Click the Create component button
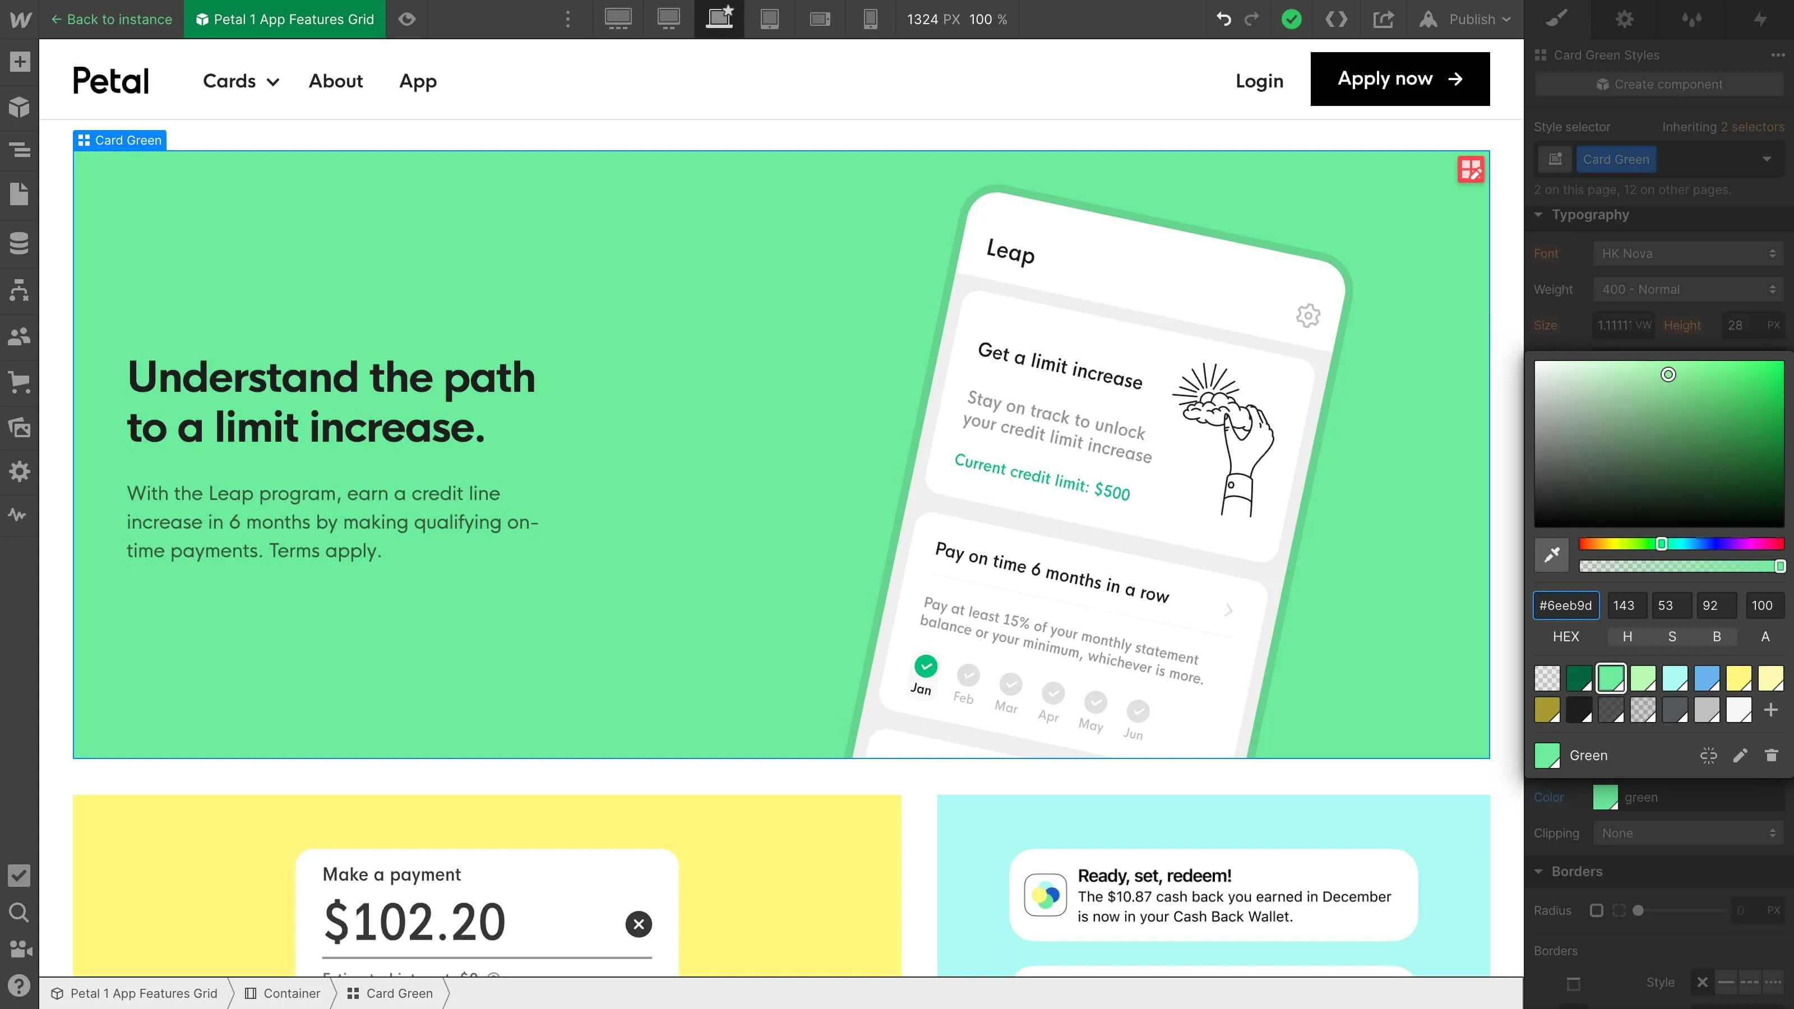 click(x=1659, y=84)
